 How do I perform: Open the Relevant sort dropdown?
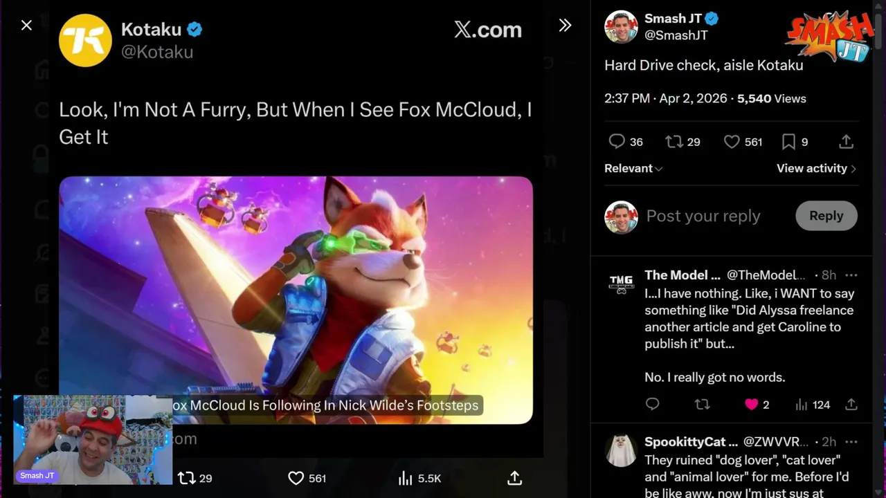[x=633, y=169]
